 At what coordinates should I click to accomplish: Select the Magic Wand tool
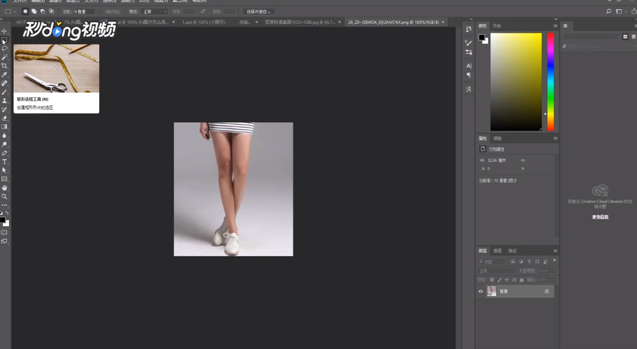(4, 57)
